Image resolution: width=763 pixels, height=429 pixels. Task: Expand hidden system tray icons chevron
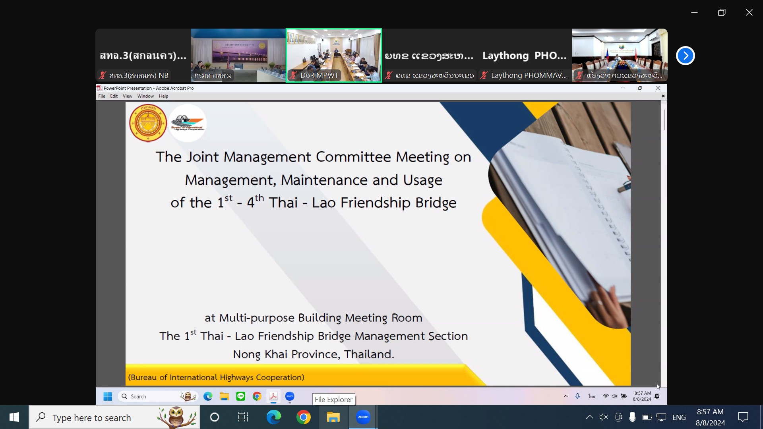point(590,417)
